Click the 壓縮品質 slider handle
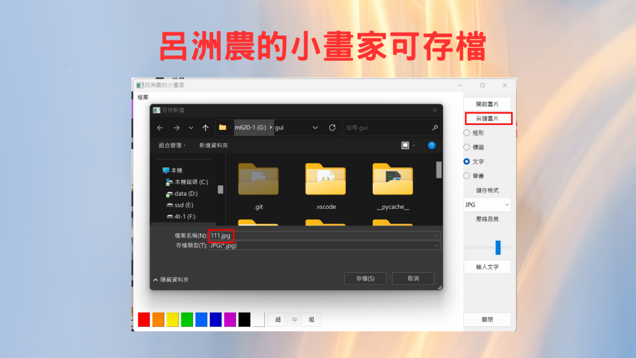 498,247
